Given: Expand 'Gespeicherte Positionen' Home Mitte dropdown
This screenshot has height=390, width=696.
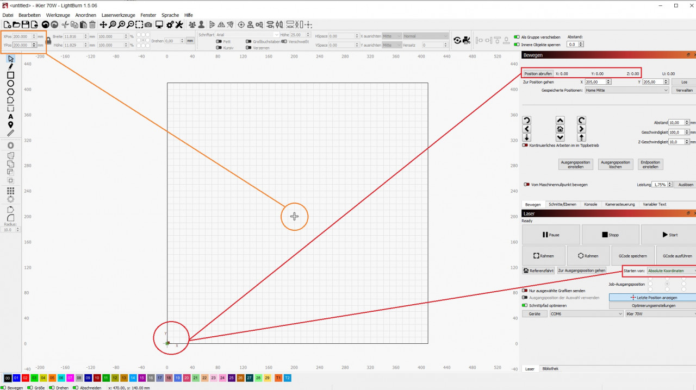Looking at the screenshot, I should tap(626, 90).
